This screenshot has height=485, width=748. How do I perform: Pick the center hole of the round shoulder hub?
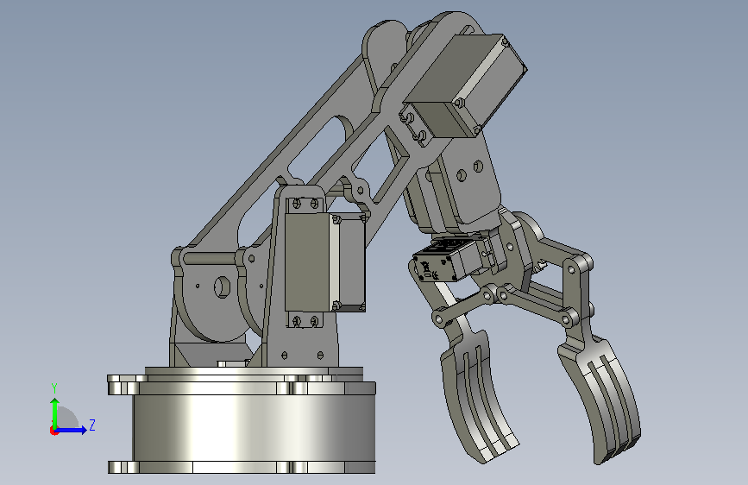coord(222,287)
